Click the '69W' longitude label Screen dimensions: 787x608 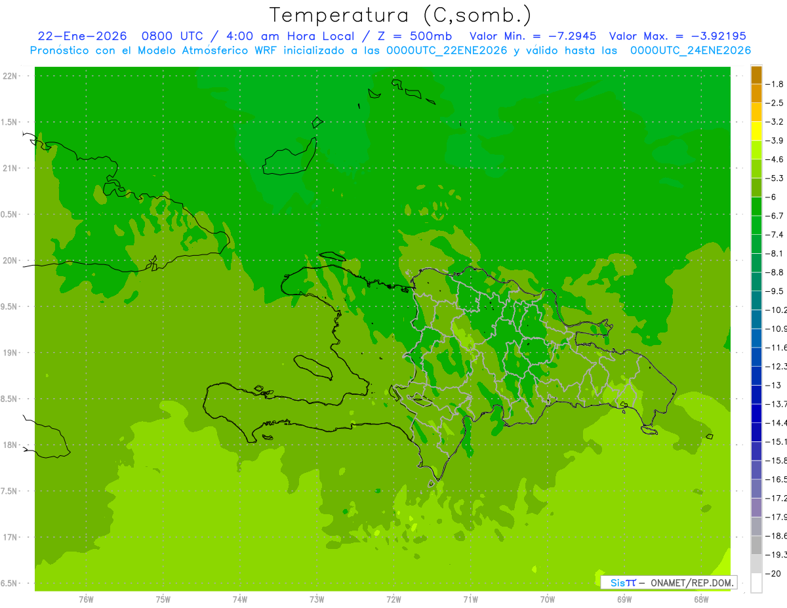pos(624,599)
